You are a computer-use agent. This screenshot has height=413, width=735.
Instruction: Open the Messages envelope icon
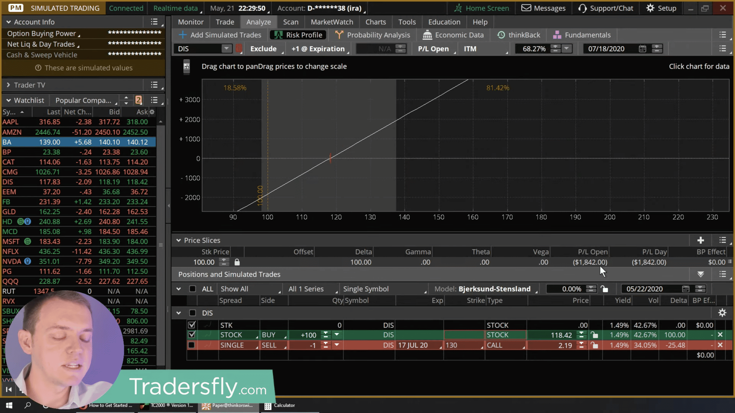(x=526, y=8)
